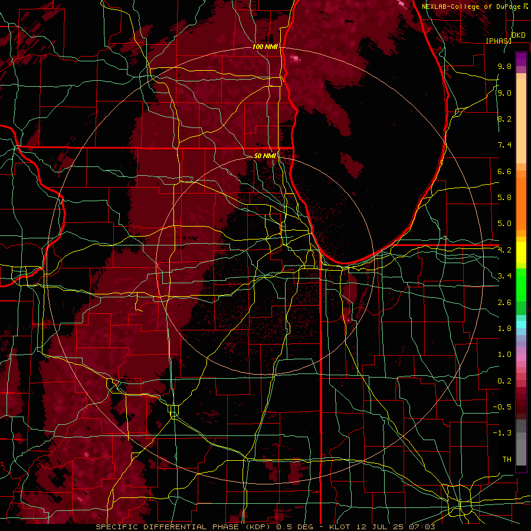This screenshot has width=531, height=531.
Task: Click the 50 NMI range ring label
Action: pyautogui.click(x=265, y=156)
